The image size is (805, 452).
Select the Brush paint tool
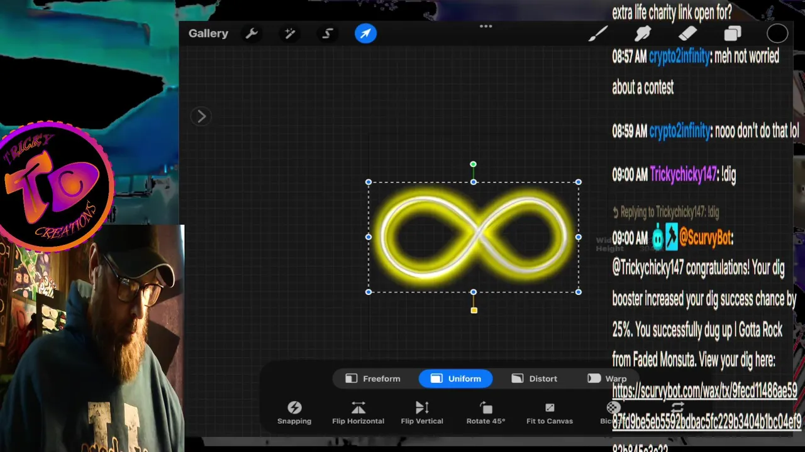(x=597, y=33)
